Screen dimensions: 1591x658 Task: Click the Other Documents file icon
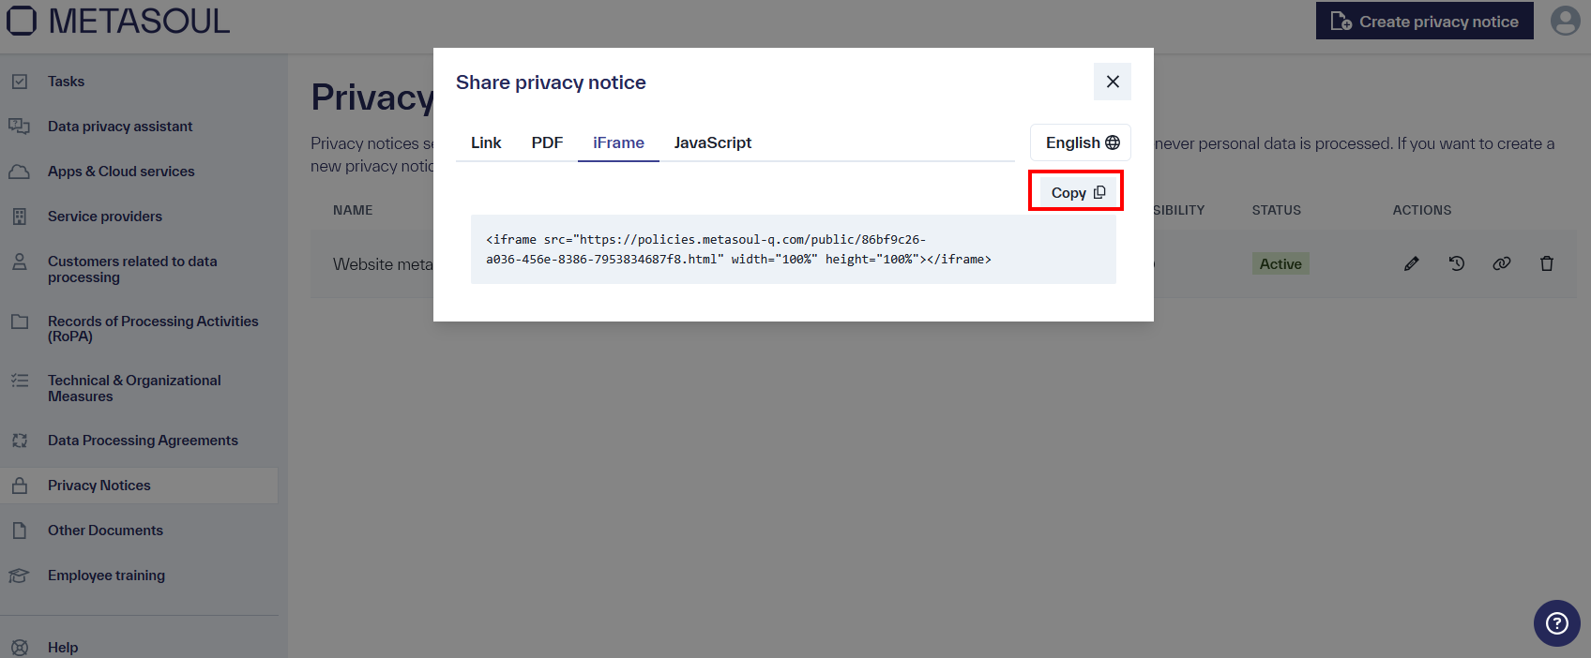point(20,531)
